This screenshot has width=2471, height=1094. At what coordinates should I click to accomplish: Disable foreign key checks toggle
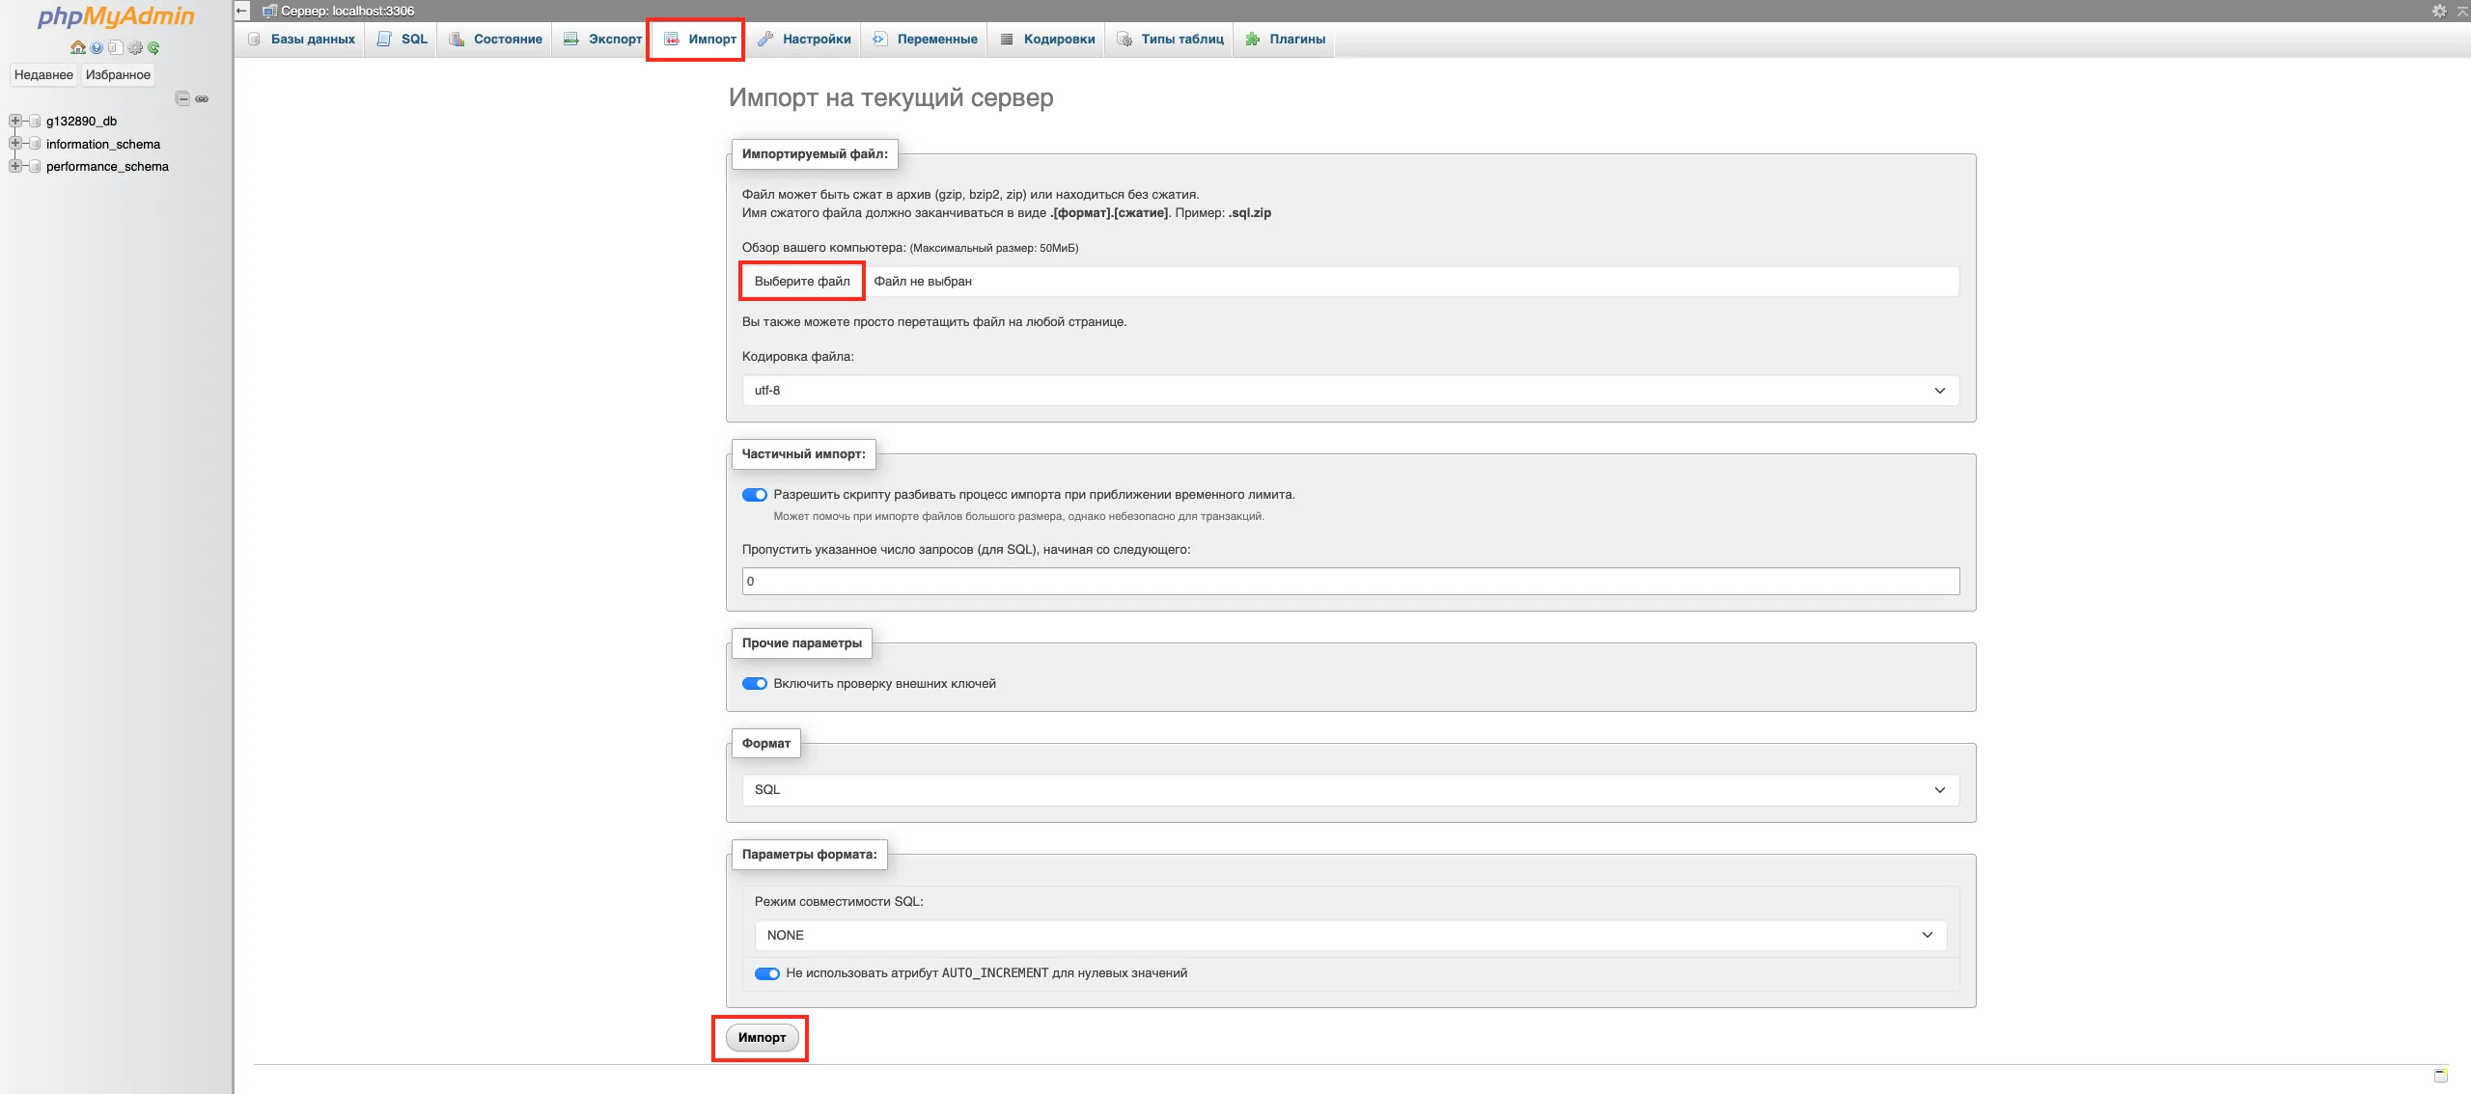pos(754,684)
